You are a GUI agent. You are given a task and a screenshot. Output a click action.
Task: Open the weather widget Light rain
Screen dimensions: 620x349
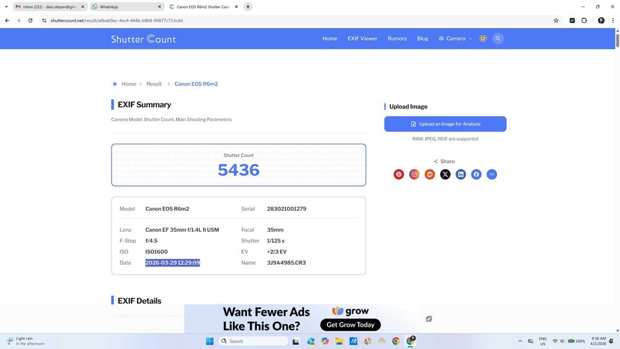pos(25,341)
